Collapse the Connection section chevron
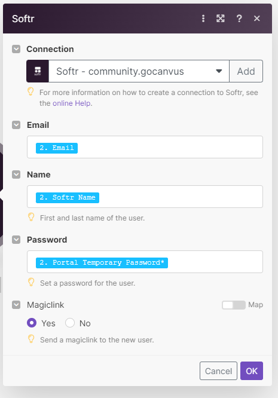Image resolution: width=278 pixels, height=398 pixels. pyautogui.click(x=16, y=49)
